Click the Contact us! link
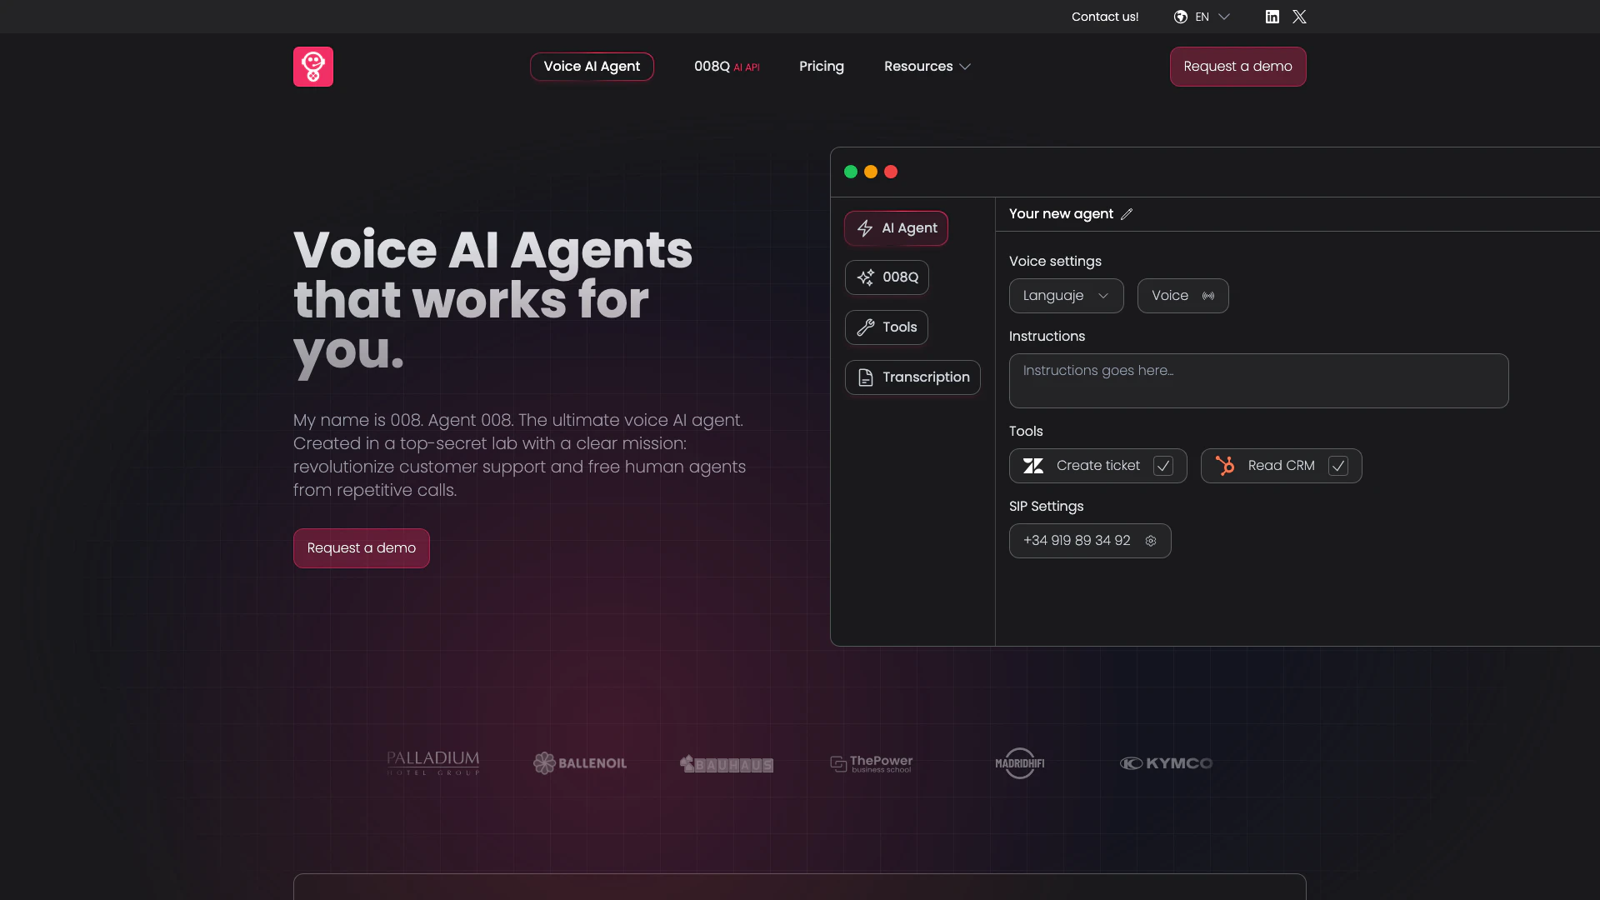The image size is (1600, 900). point(1104,17)
